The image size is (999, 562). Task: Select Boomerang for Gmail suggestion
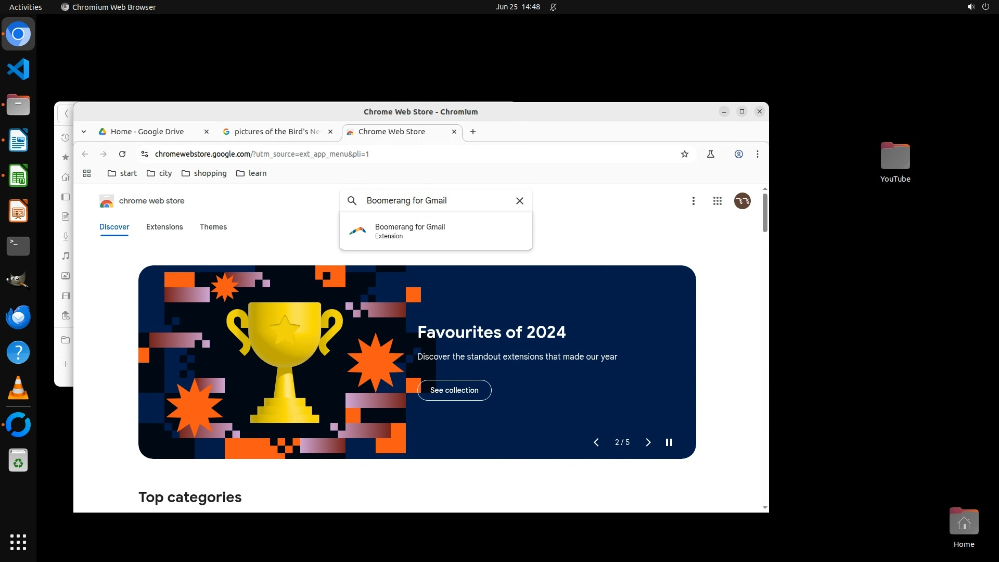410,231
